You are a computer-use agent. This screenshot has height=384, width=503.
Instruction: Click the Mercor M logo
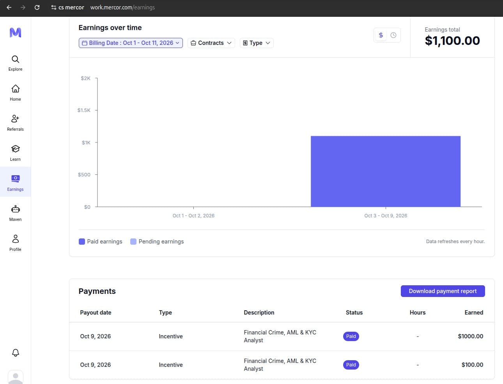tap(15, 32)
